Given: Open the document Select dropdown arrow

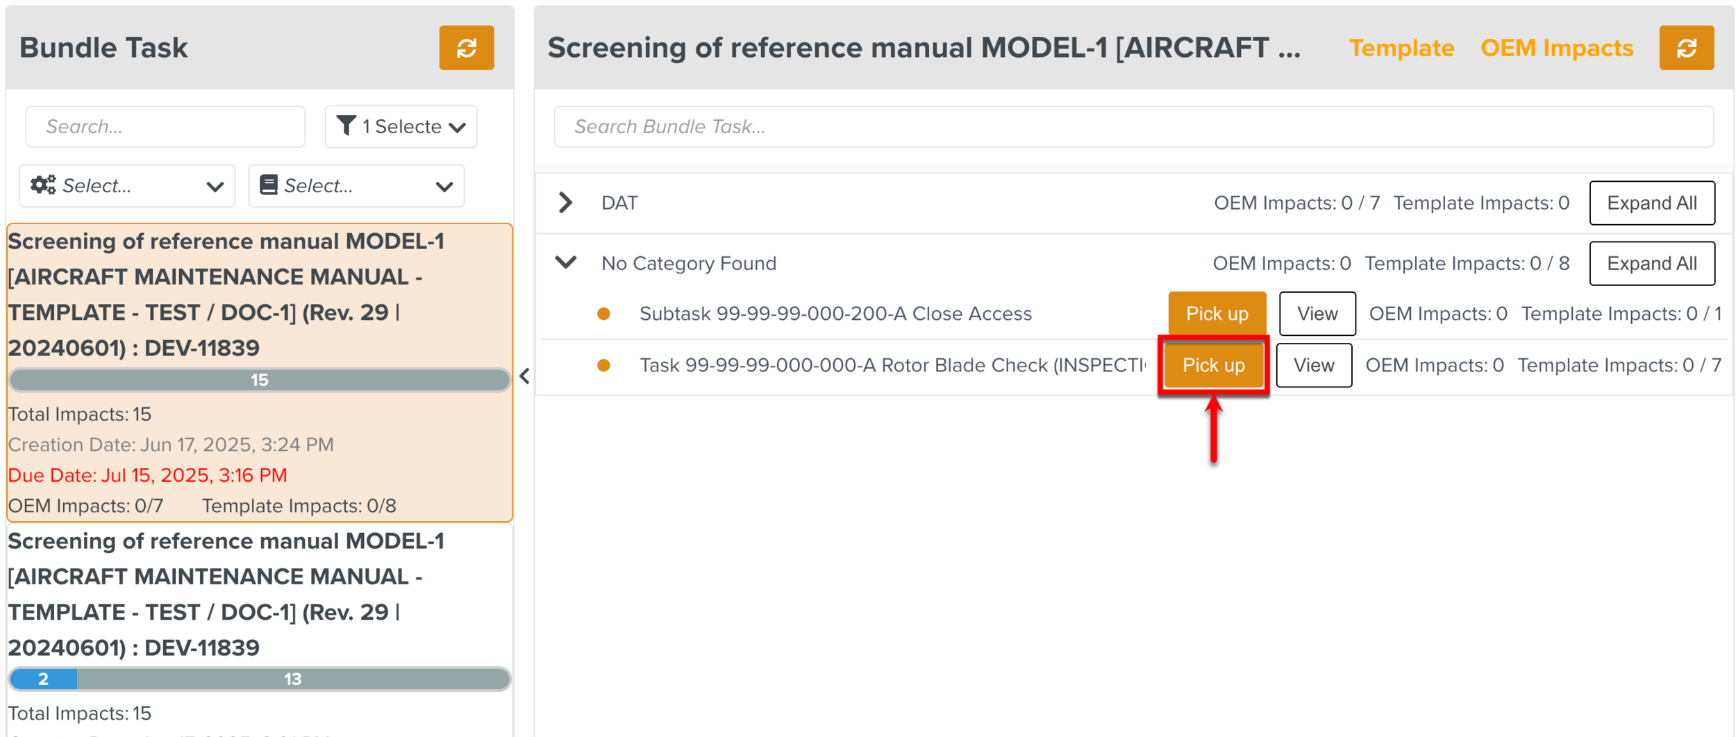Looking at the screenshot, I should 444,186.
